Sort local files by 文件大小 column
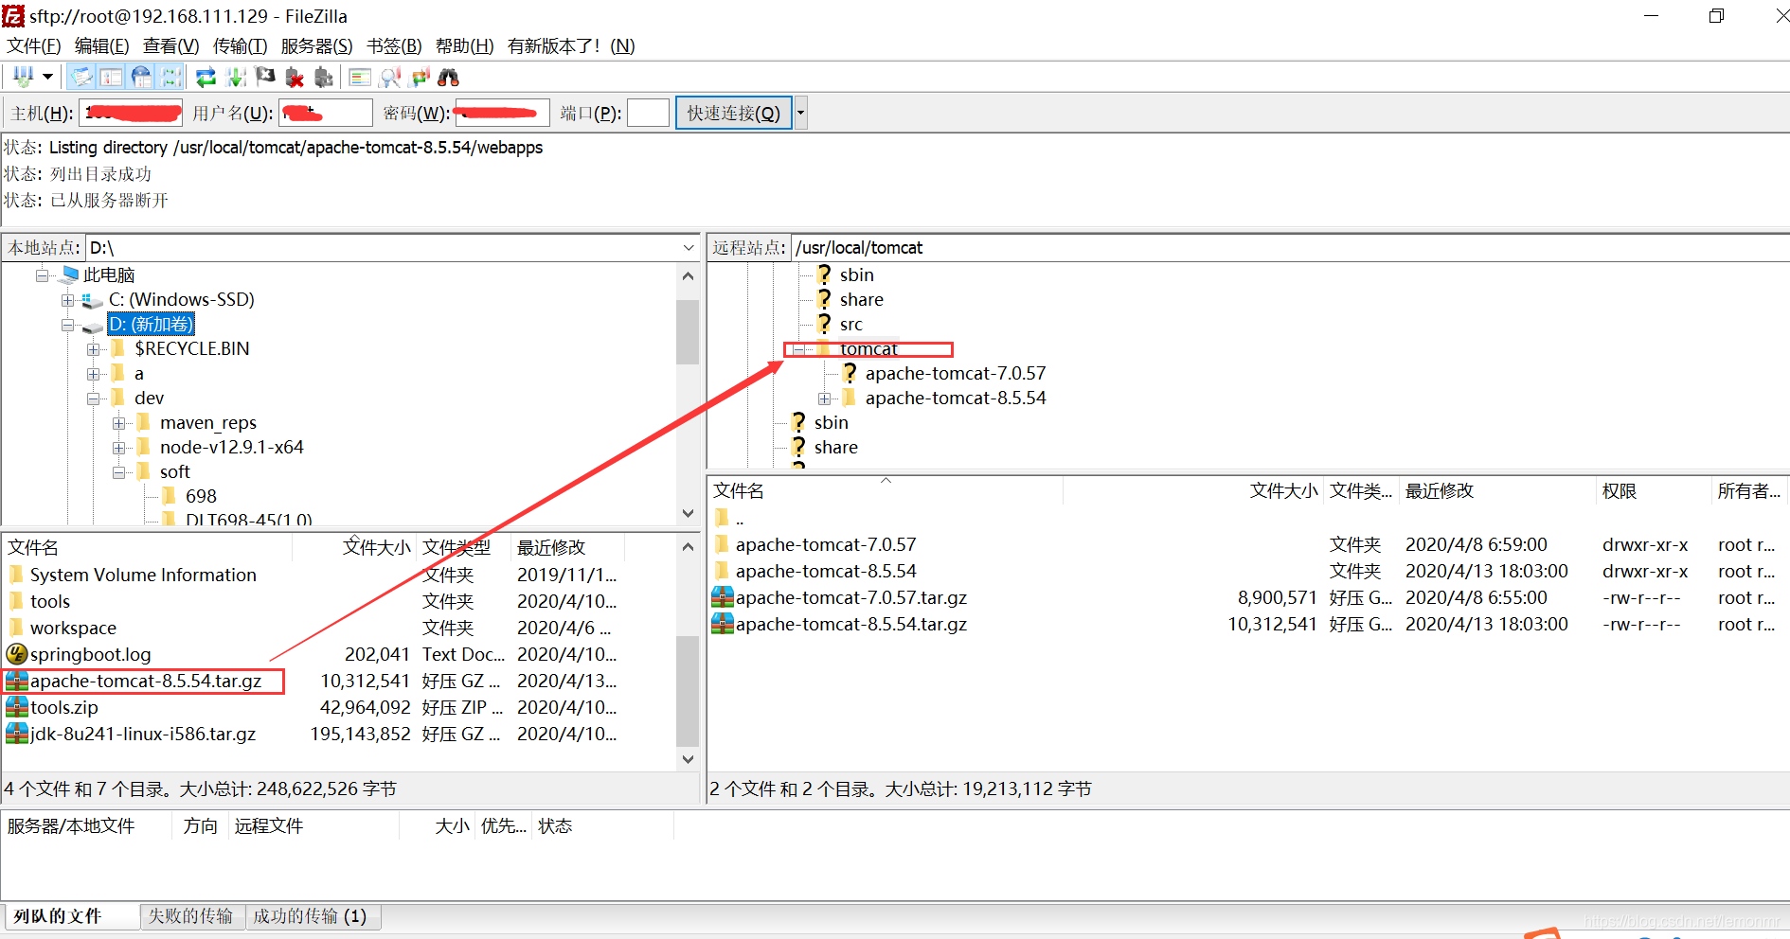This screenshot has height=939, width=1790. [376, 547]
